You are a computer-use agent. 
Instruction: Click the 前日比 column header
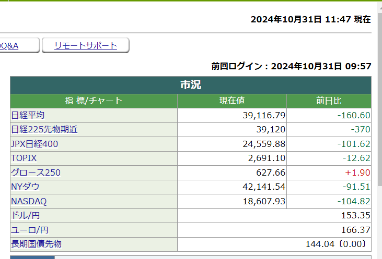coord(329,101)
